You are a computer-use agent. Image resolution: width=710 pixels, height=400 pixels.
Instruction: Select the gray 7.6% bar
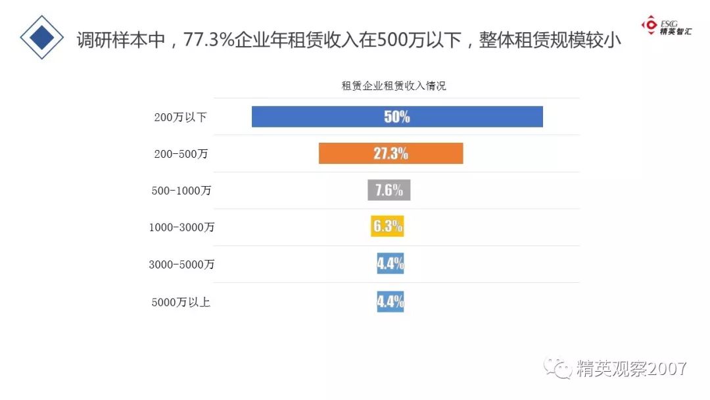coord(389,190)
